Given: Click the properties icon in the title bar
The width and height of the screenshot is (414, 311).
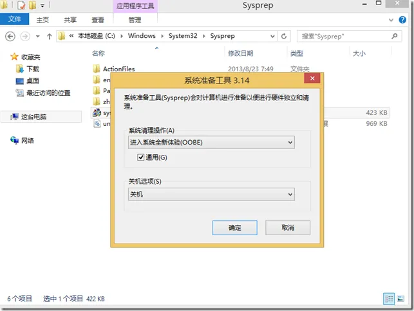Looking at the screenshot, I should pos(21,5).
